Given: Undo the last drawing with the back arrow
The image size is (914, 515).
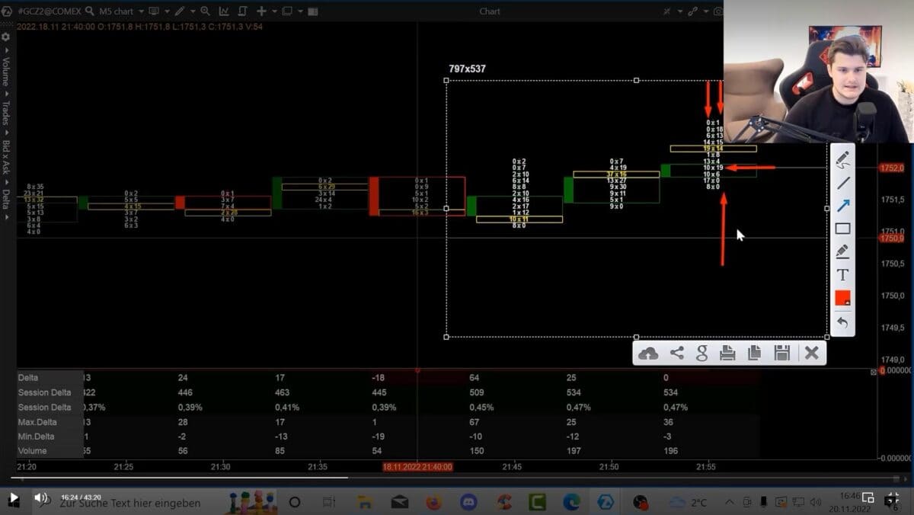Looking at the screenshot, I should pos(842,321).
